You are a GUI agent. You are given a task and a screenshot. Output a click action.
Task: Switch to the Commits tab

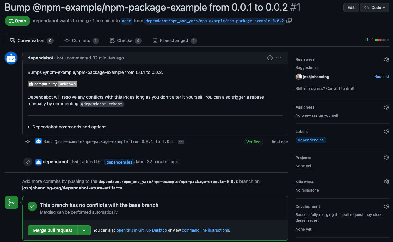pos(81,40)
